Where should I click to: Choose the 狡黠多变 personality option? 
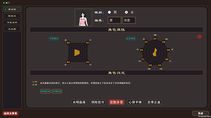pos(116,102)
